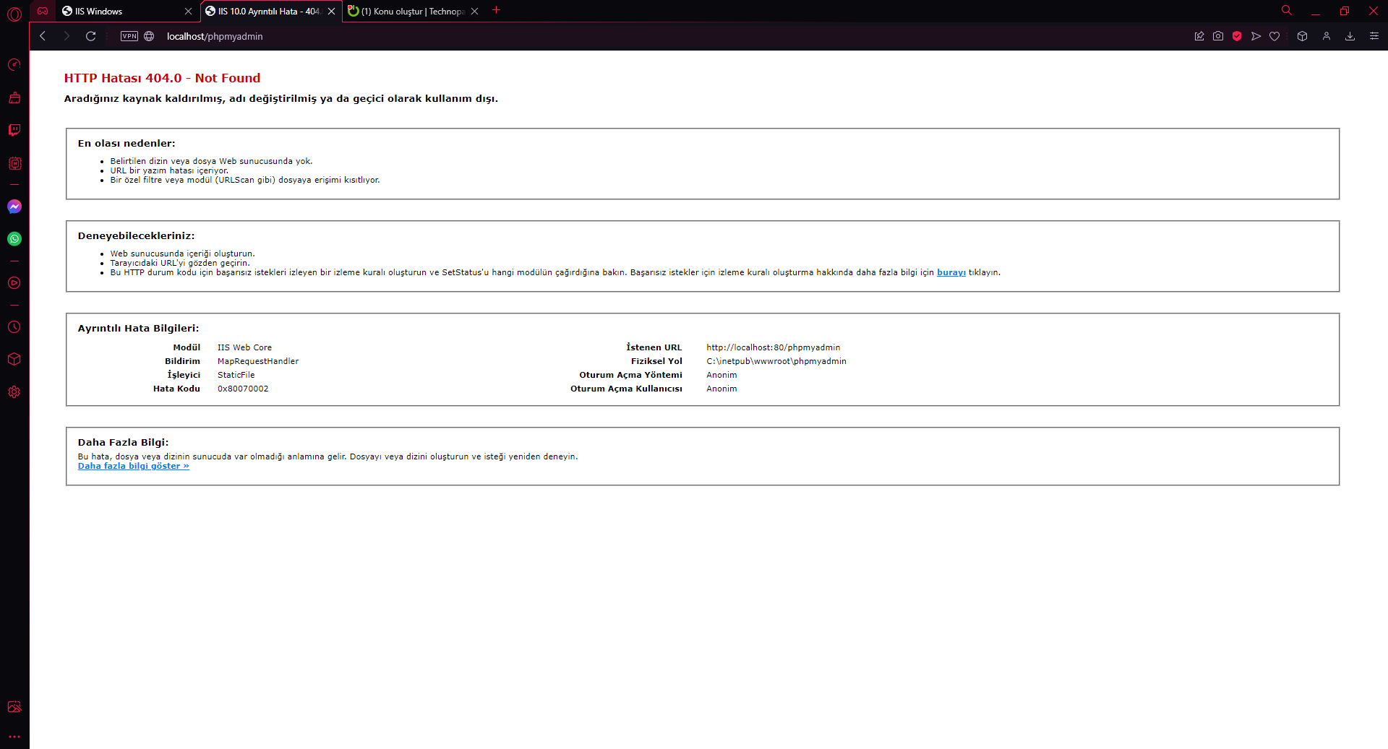Open the send (My Flow) arrow icon
Screen dimensions: 1388x749
[1256, 36]
